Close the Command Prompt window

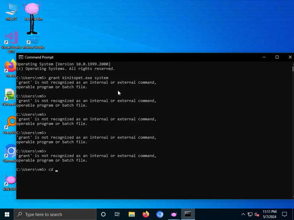[x=290, y=57]
